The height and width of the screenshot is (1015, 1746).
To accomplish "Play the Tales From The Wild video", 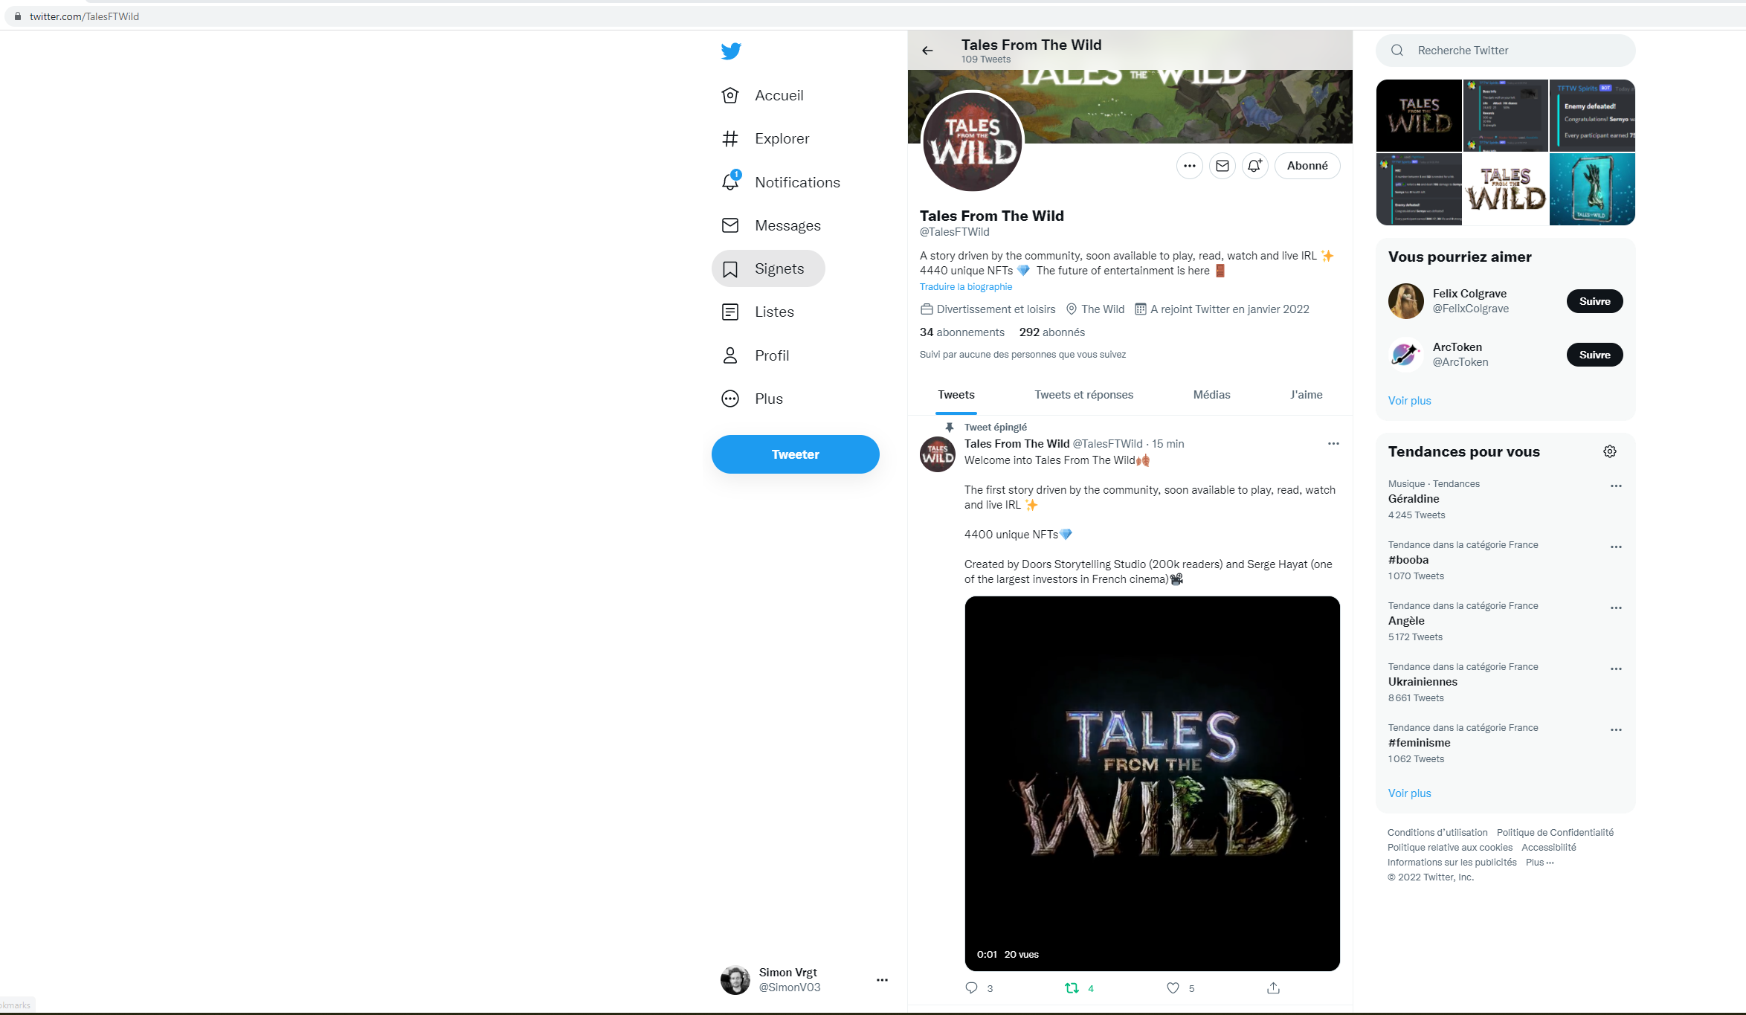I will tap(1152, 784).
